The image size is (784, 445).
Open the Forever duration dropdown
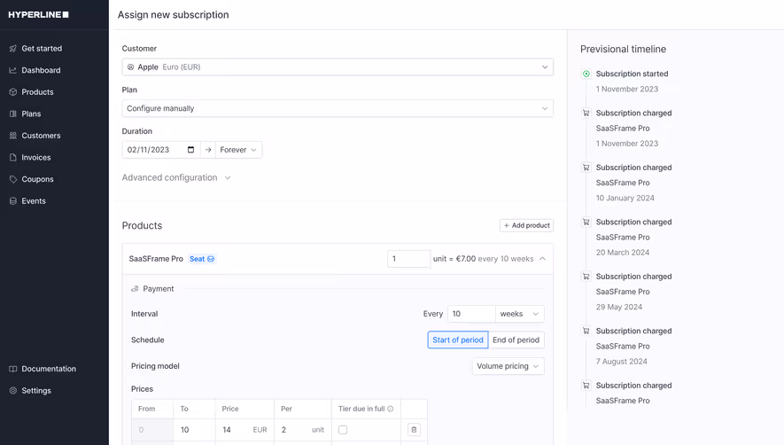click(238, 150)
